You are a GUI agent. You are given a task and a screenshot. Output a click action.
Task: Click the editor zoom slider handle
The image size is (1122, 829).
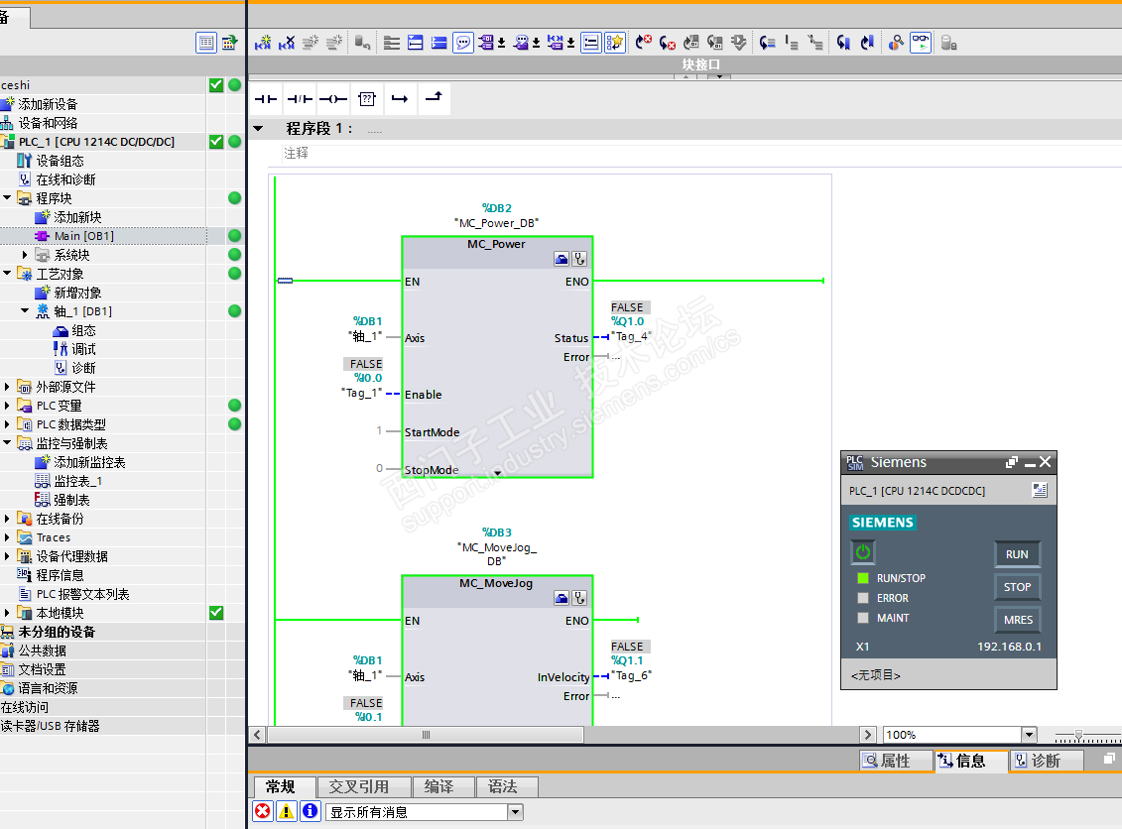click(1079, 735)
